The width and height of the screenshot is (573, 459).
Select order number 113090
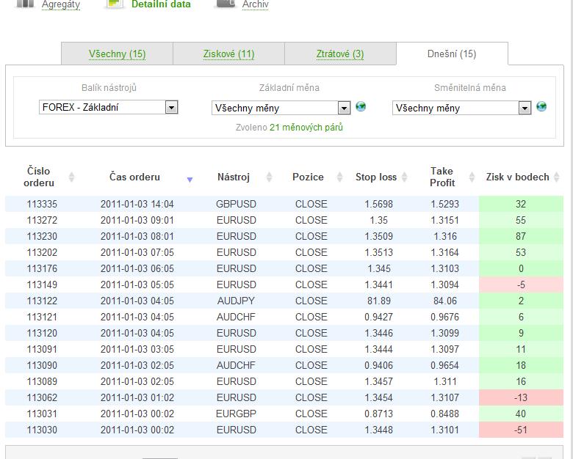point(42,365)
